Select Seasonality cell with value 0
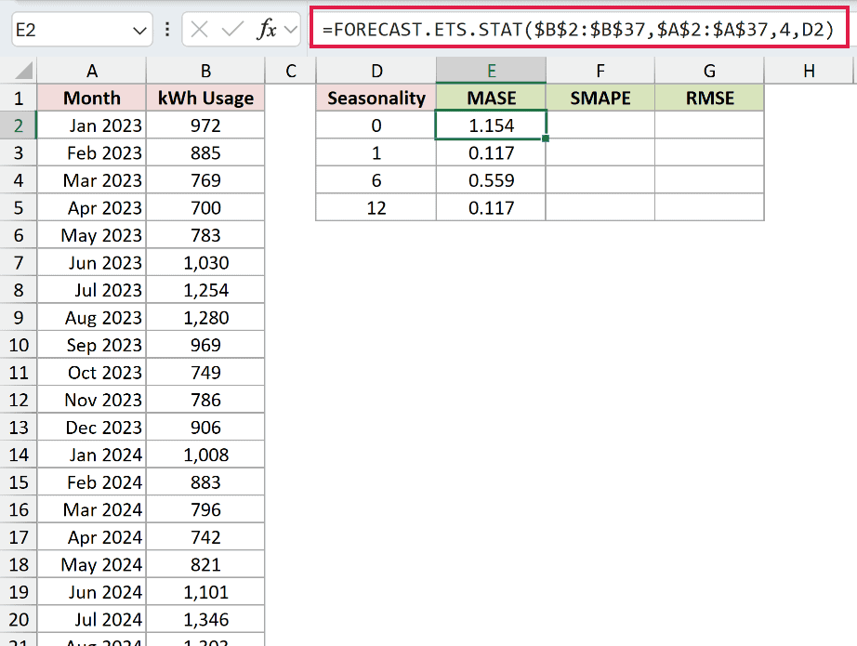The height and width of the screenshot is (646, 857). click(376, 125)
